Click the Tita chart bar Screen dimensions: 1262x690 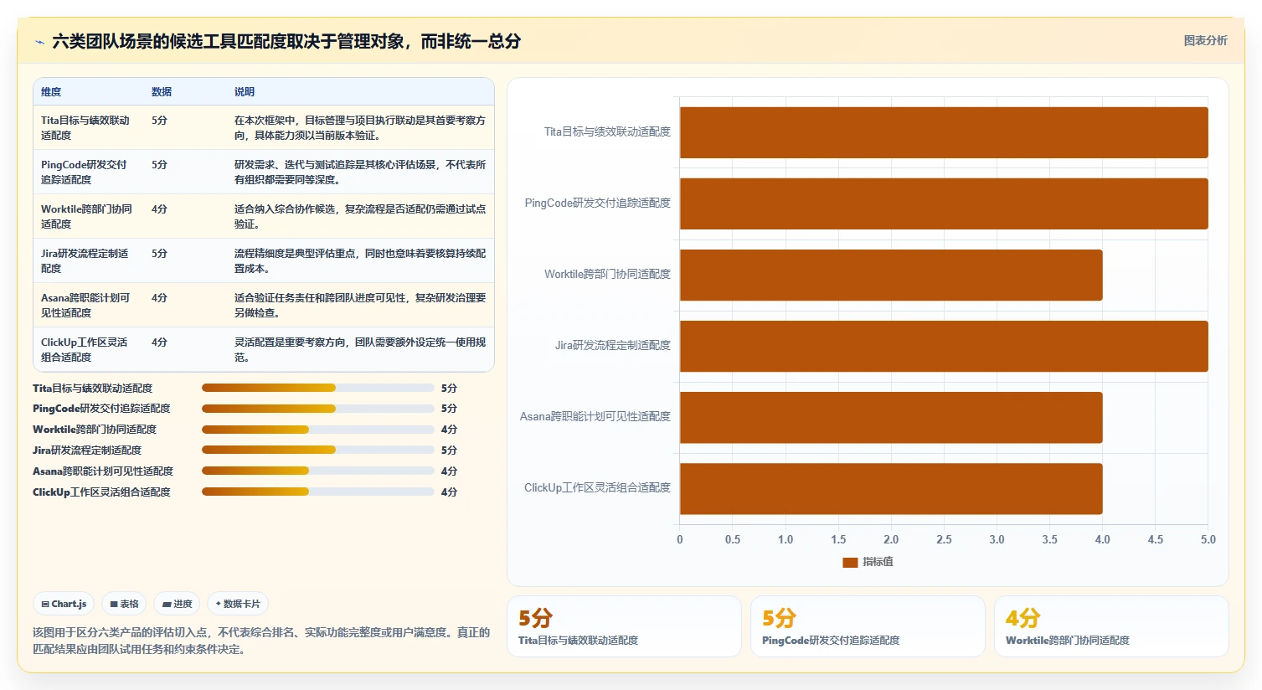tap(944, 132)
